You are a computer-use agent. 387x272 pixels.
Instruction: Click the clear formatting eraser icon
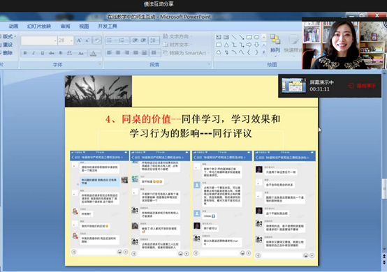97,40
